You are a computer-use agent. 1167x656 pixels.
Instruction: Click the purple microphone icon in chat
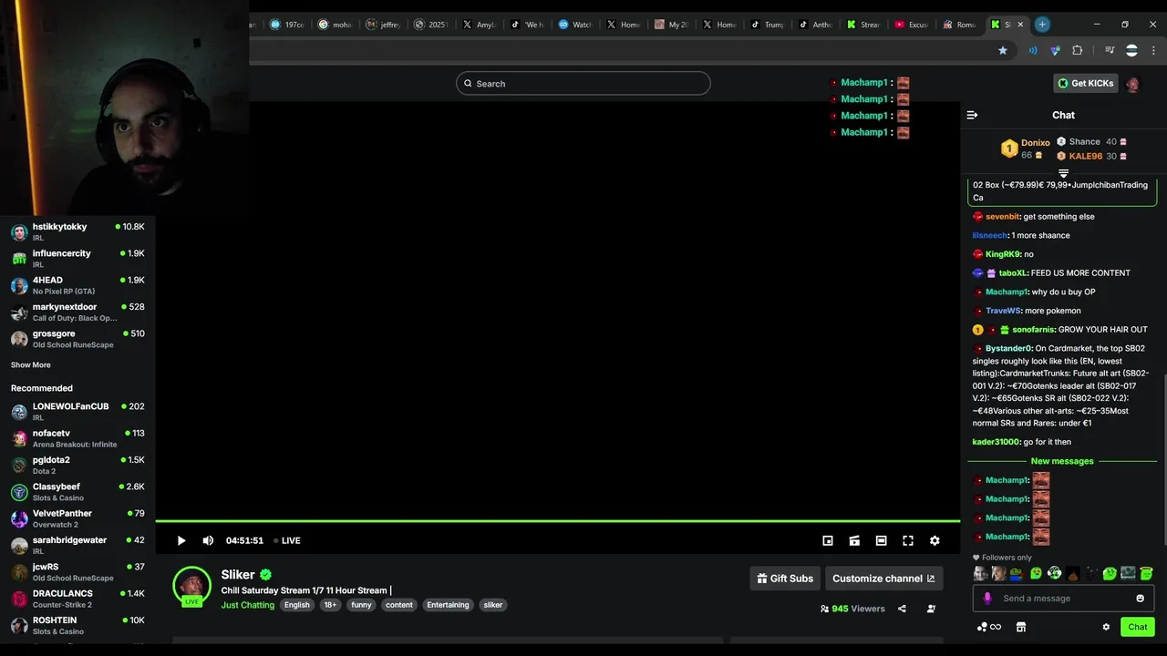(x=987, y=599)
